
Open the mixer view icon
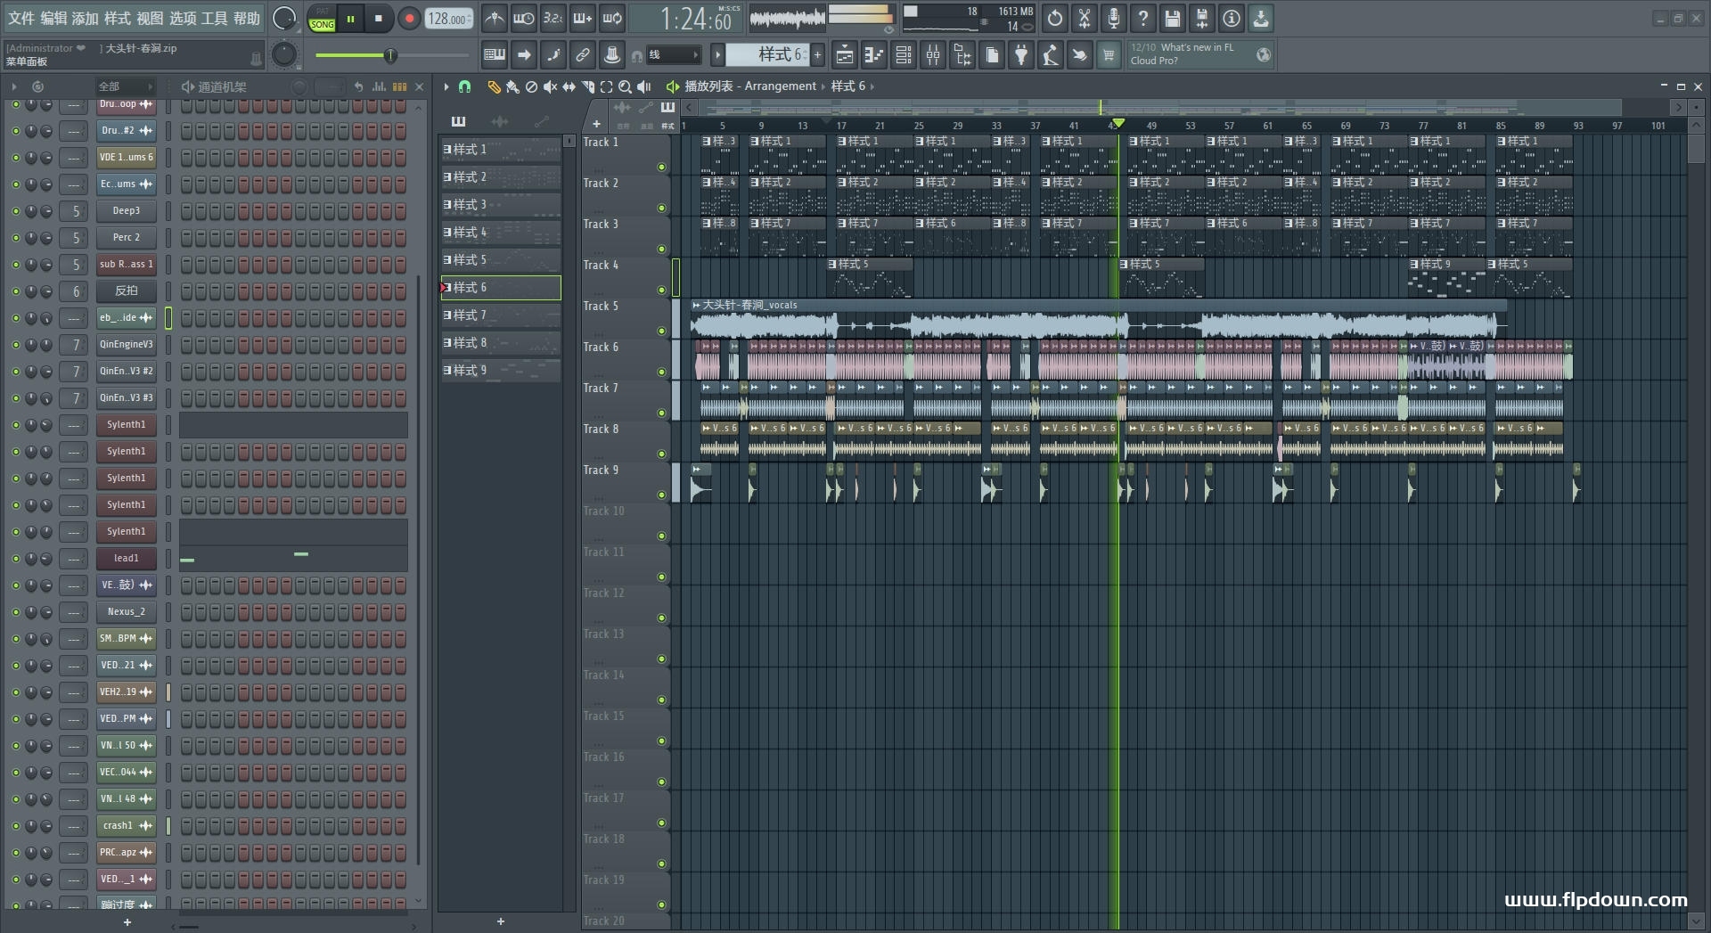click(933, 55)
